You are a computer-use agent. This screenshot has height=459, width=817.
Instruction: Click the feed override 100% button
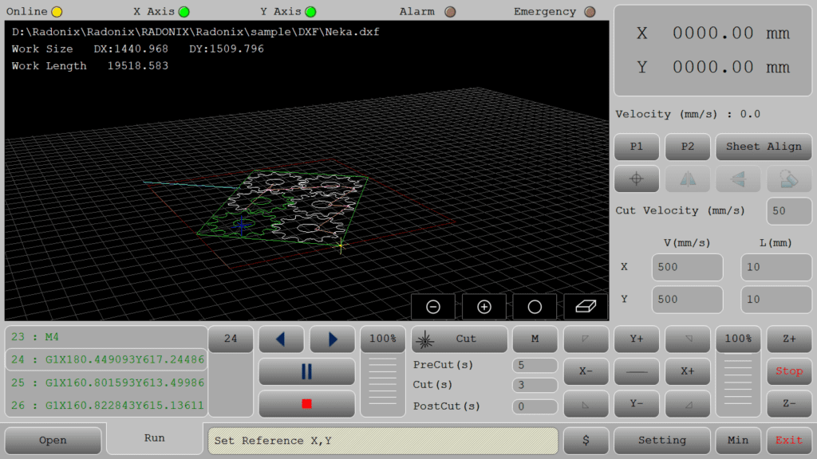[382, 339]
